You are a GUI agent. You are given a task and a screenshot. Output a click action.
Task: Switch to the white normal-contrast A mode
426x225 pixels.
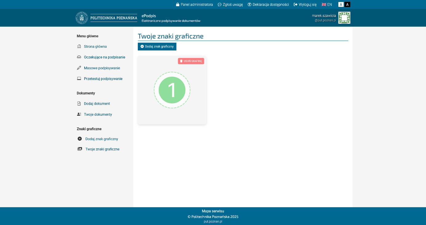click(x=341, y=5)
